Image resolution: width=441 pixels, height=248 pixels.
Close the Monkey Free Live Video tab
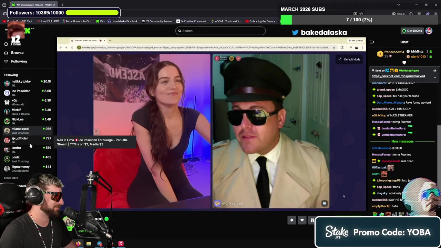coord(104,41)
